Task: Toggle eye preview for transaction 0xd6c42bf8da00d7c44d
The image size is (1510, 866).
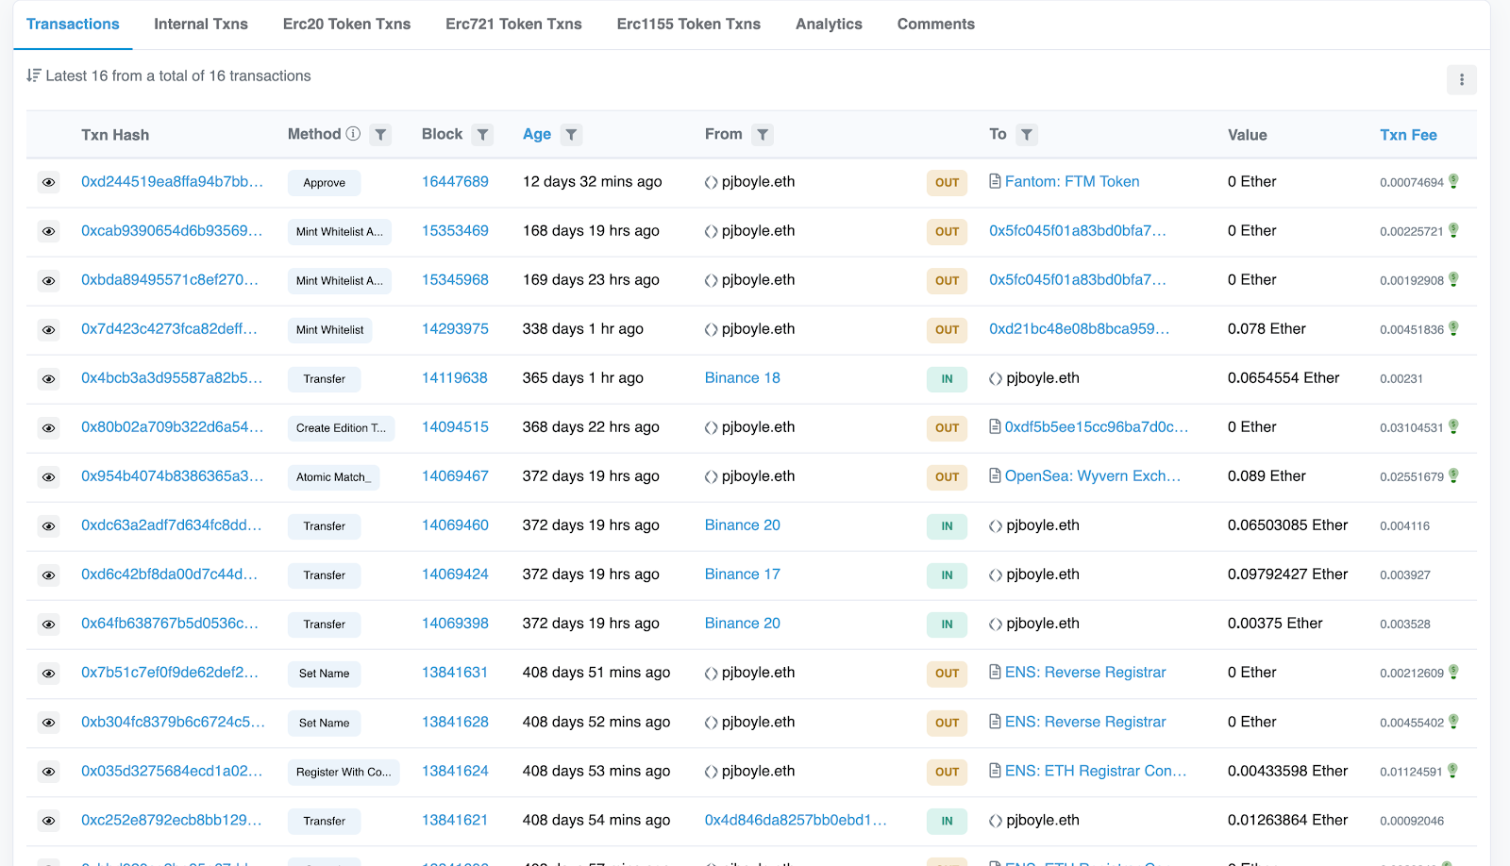Action: tap(48, 575)
